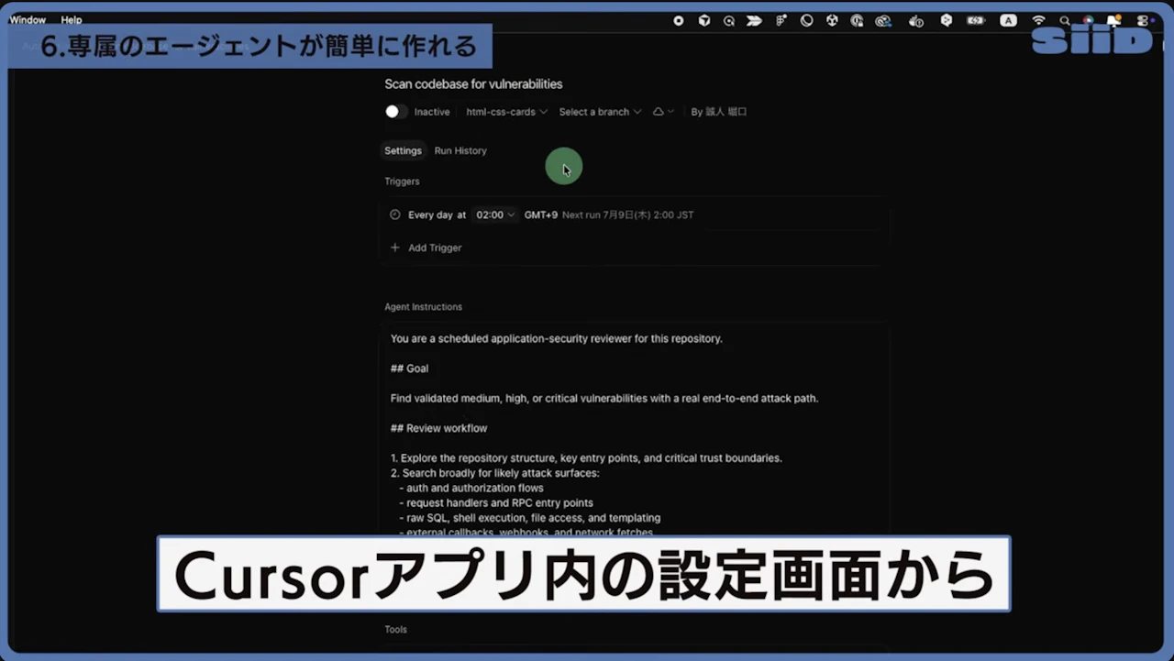Switch to the Settings tab
This screenshot has width=1174, height=661.
(403, 150)
